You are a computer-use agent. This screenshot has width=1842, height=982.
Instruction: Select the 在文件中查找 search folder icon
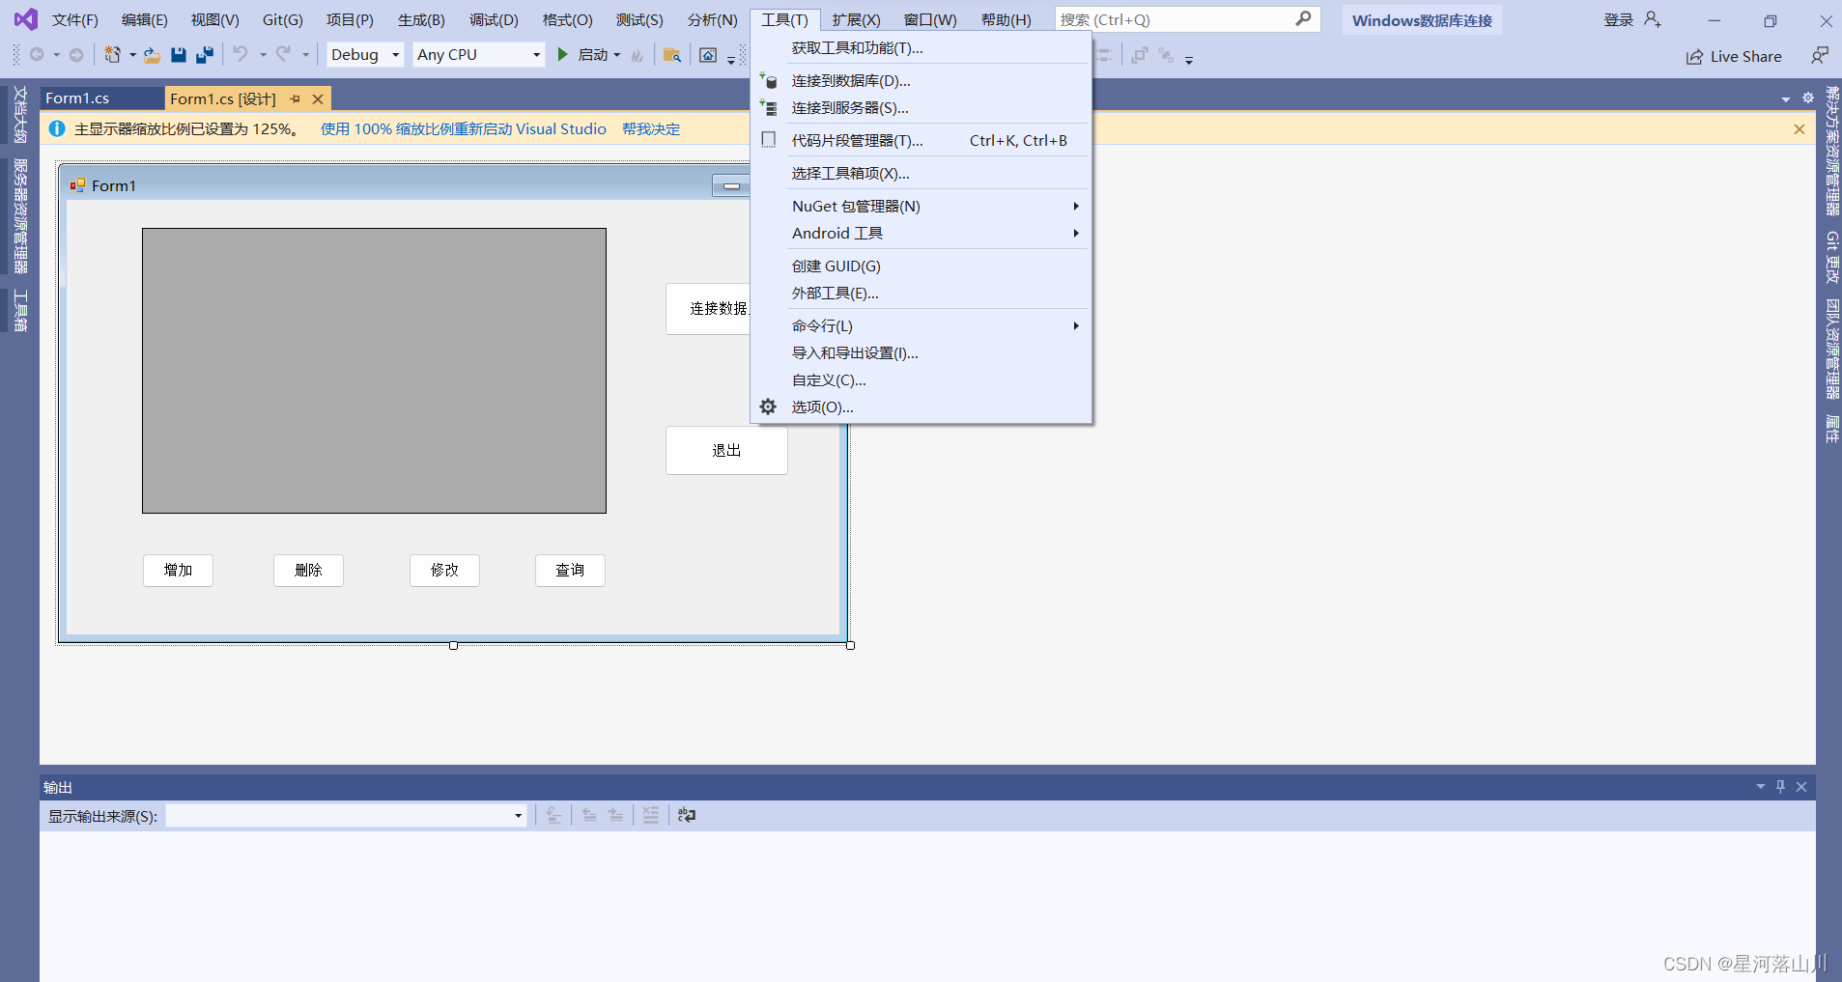[672, 55]
